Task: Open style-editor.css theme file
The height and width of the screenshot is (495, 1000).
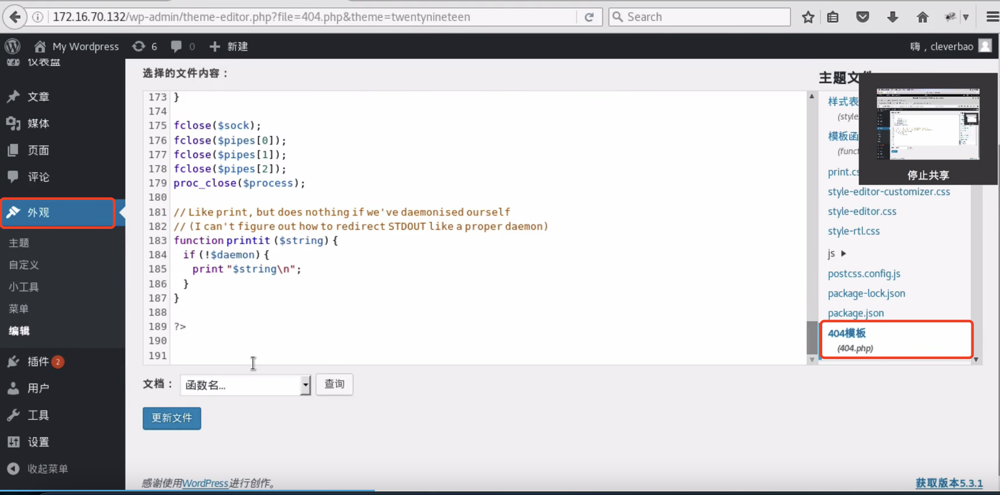Action: point(862,211)
